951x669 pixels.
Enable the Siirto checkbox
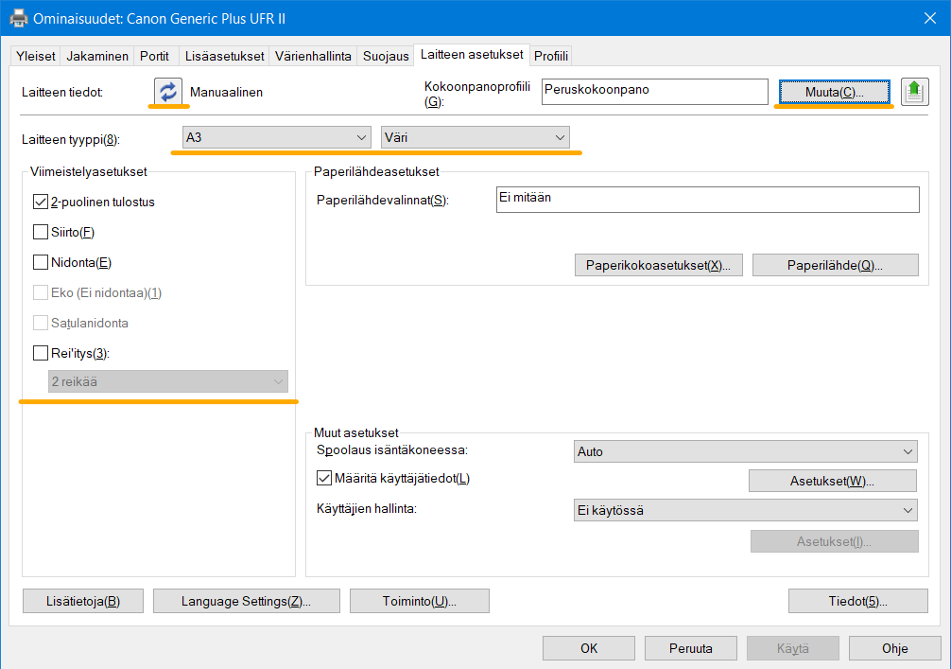(41, 232)
